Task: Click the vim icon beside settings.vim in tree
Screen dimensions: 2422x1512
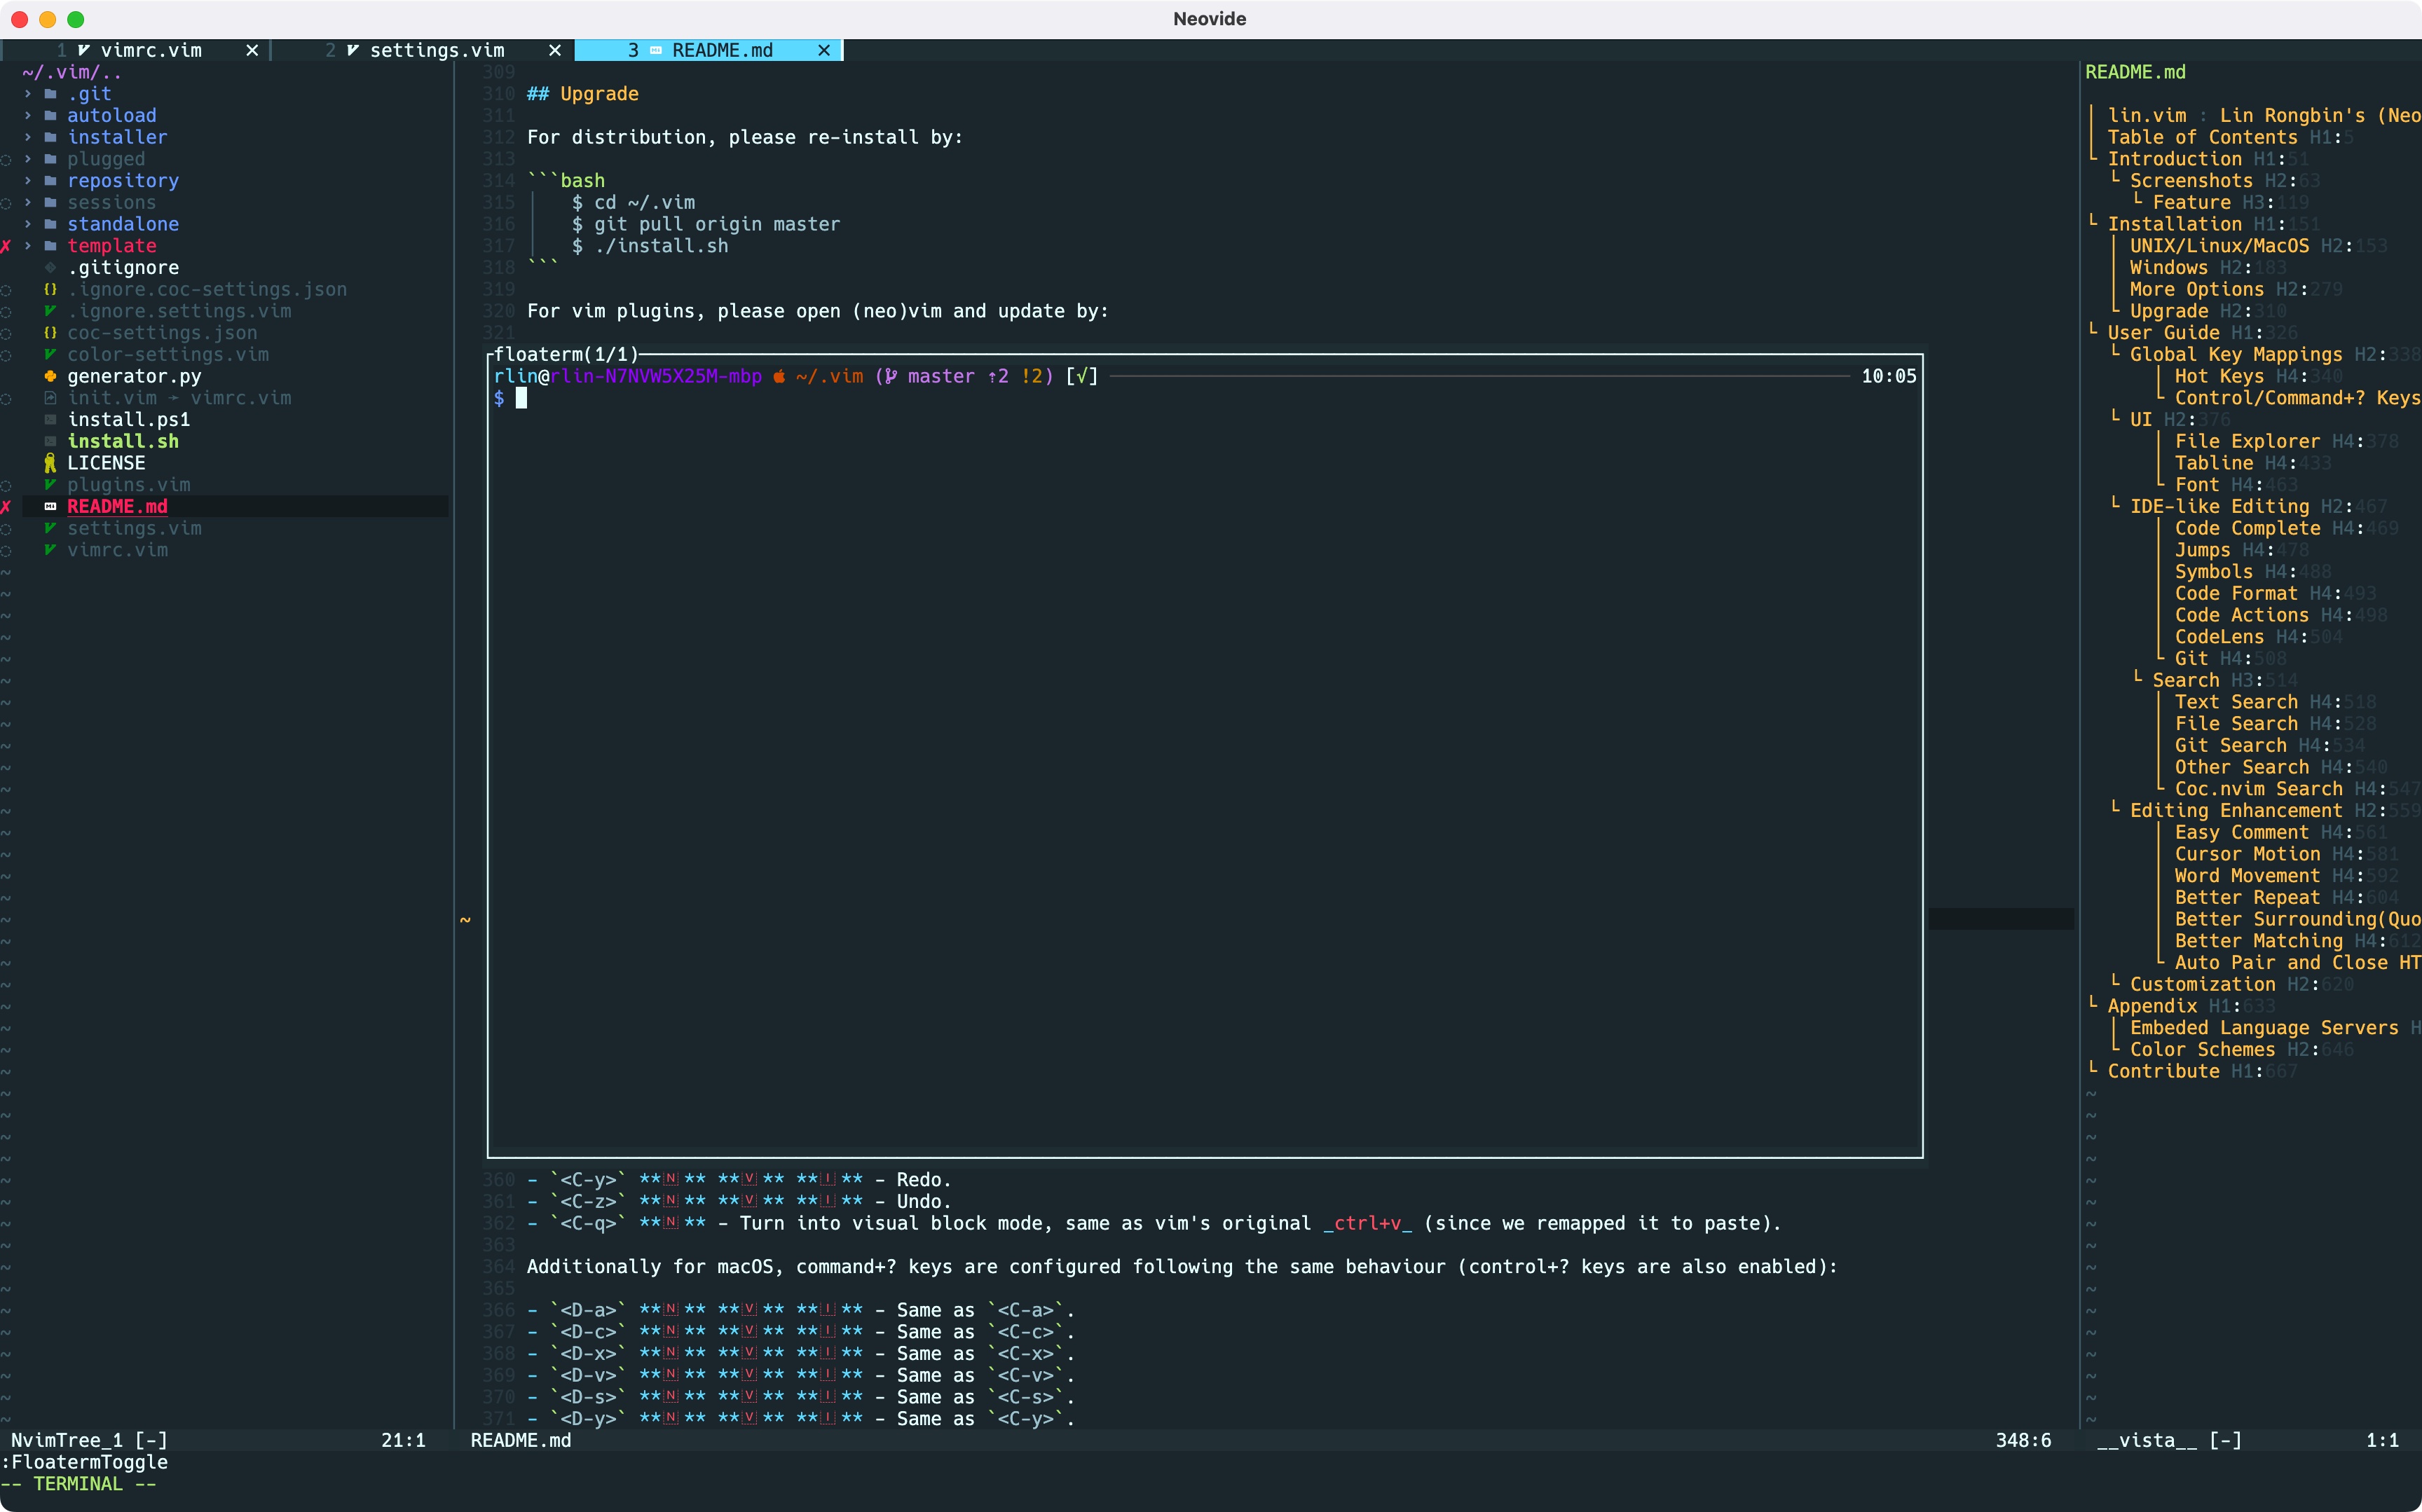Action: [50, 528]
